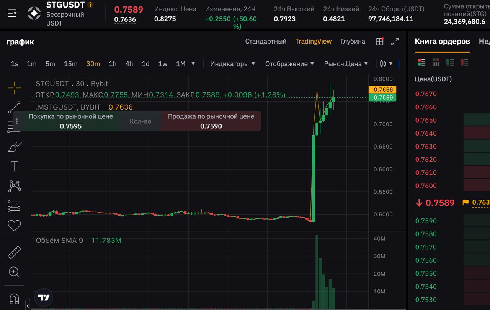
Task: Set the chart interval to 15m
Action: tap(70, 64)
